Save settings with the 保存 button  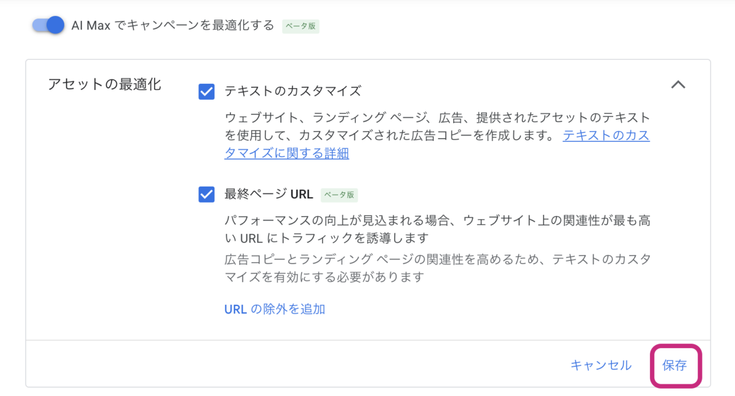674,365
